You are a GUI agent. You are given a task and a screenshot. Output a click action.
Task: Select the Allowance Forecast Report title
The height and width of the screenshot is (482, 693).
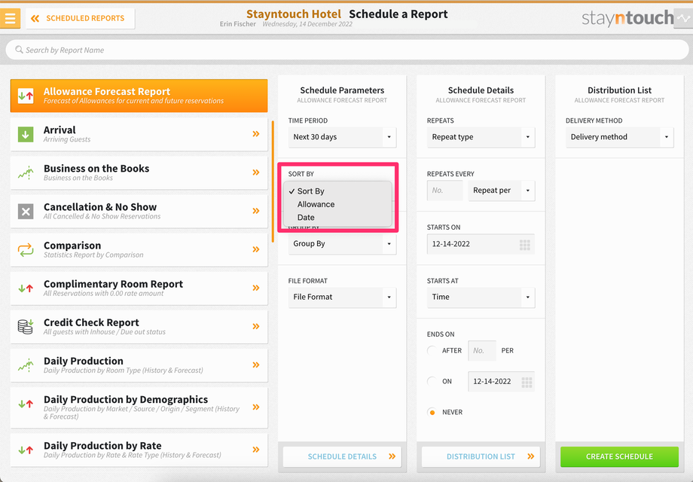point(107,91)
